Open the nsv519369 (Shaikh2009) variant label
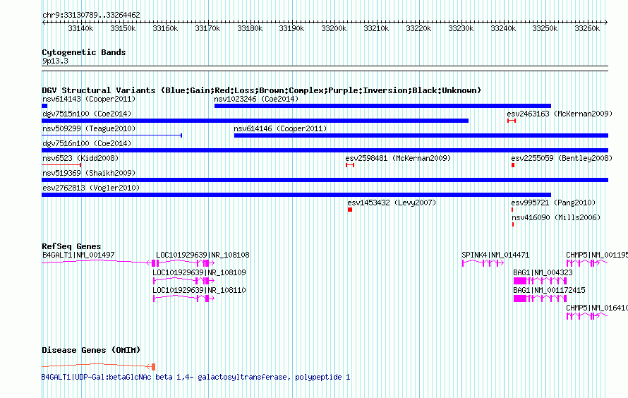Screen dimensions: 628x398 click(89, 173)
